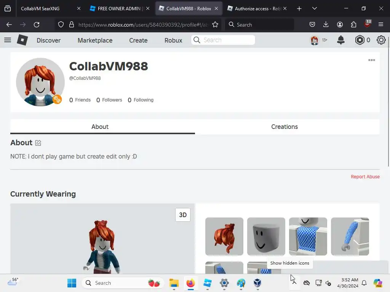Click the Roblox search field

(223, 40)
